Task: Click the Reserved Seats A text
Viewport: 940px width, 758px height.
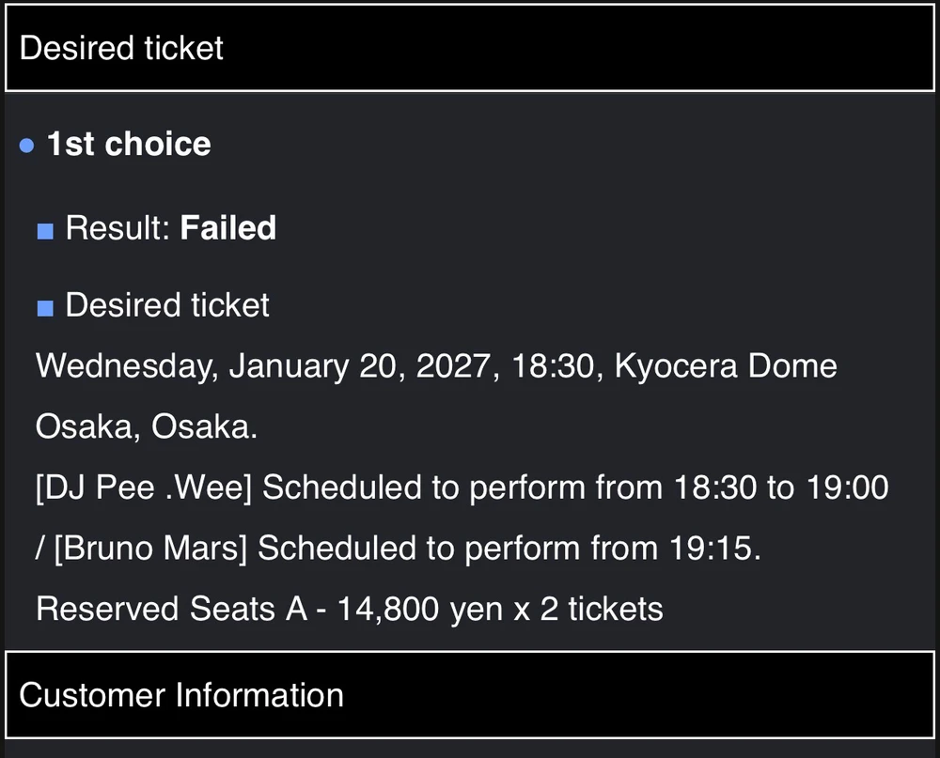Action: [x=171, y=609]
